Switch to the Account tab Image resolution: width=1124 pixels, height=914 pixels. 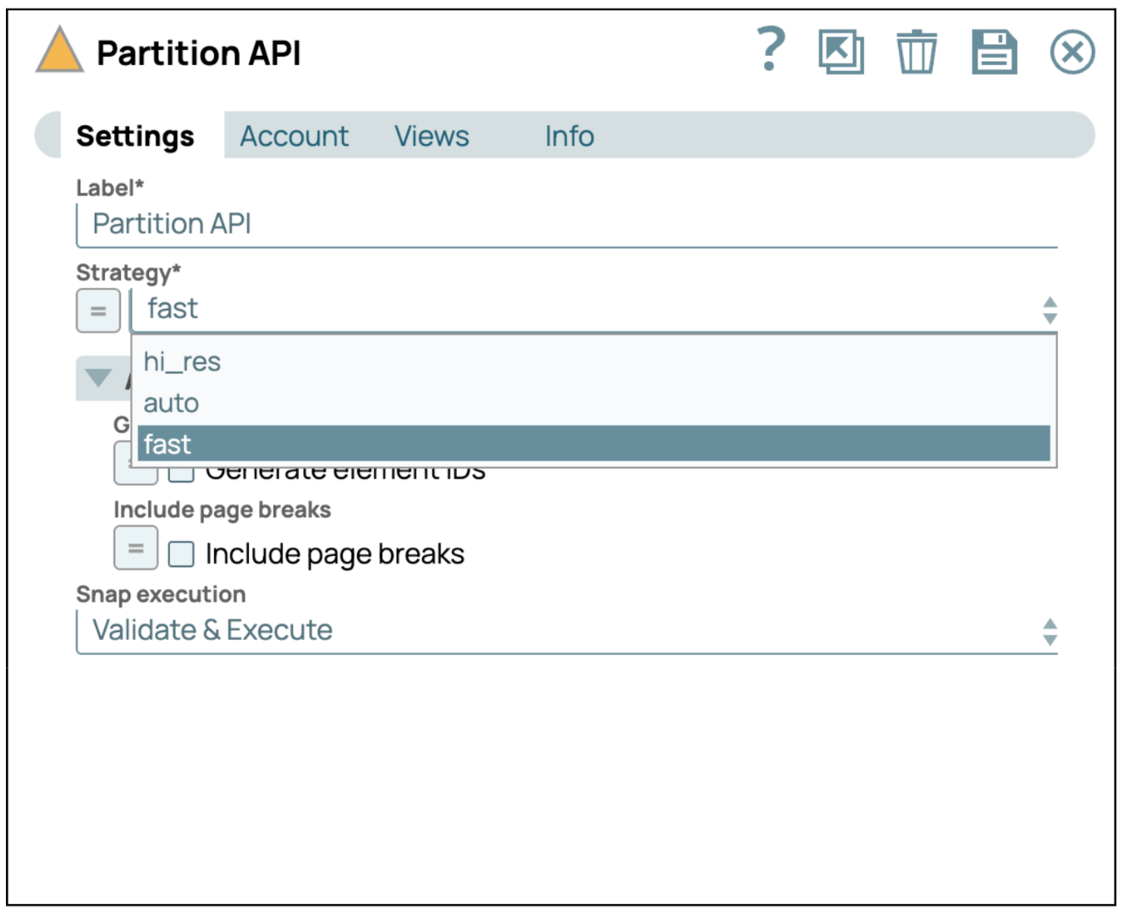[x=294, y=136]
